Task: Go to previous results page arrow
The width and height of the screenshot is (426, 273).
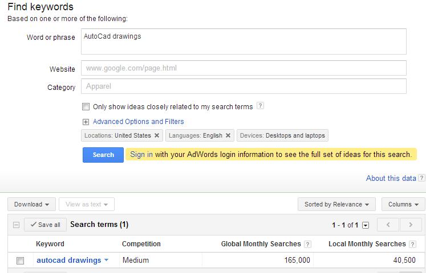Action: (x=388, y=225)
